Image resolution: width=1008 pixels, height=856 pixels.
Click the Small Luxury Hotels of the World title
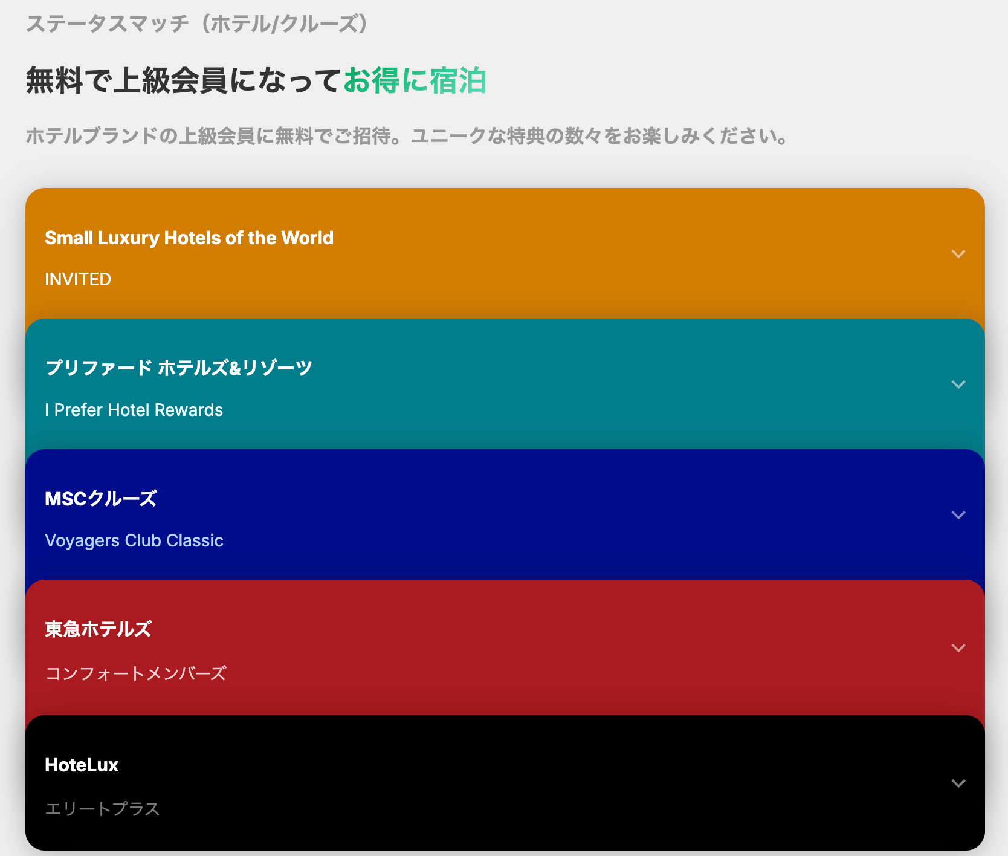click(189, 238)
